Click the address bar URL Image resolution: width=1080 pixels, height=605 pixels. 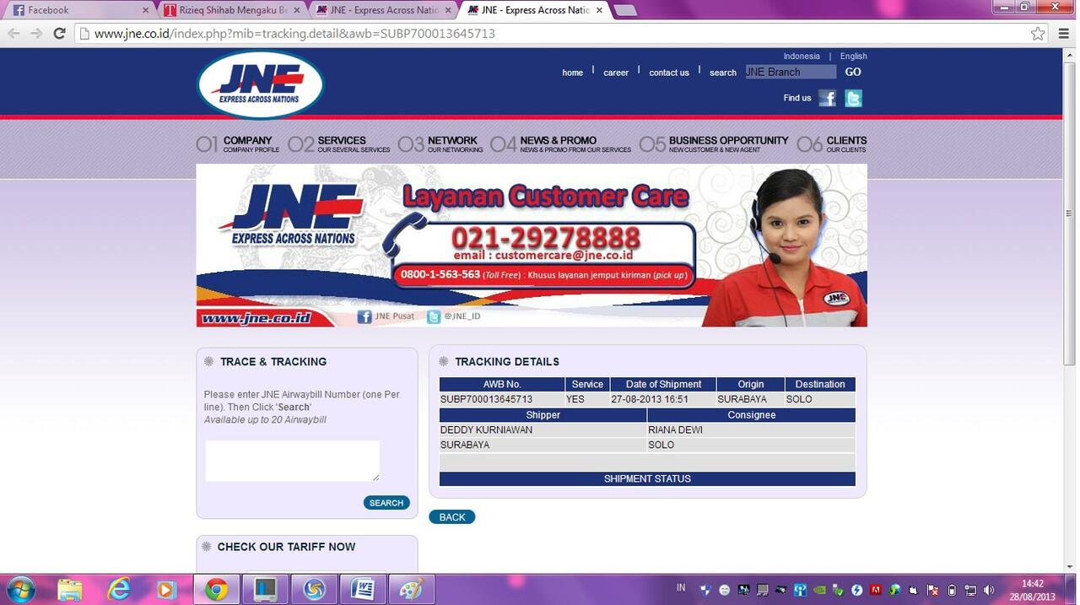tap(294, 34)
